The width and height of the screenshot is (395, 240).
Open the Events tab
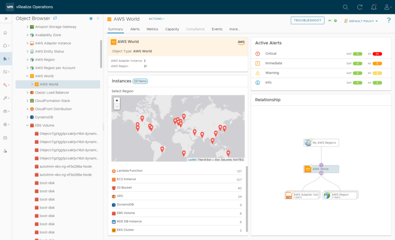pos(217,29)
